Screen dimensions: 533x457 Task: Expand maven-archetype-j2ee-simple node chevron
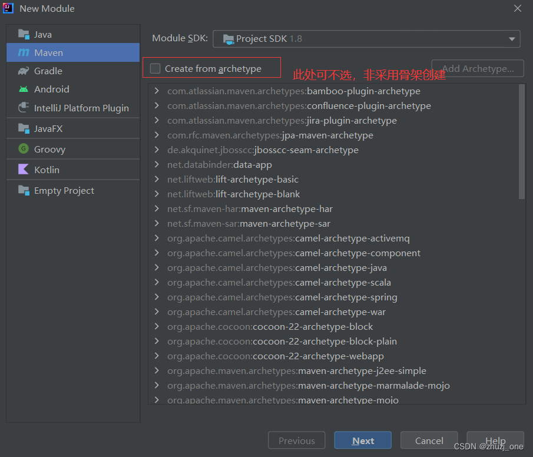(x=157, y=370)
